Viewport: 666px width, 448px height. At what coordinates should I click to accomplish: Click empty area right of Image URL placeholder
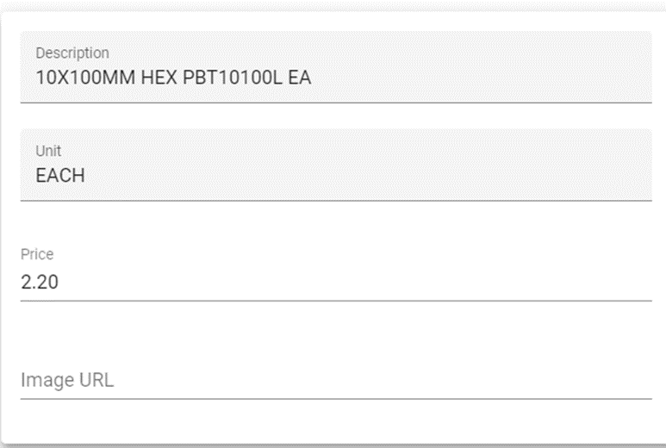click(388, 380)
